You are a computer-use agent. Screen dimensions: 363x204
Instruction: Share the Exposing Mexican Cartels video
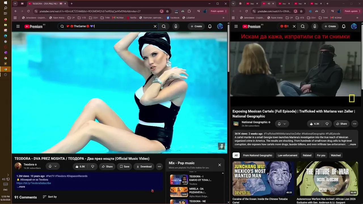click(341, 124)
